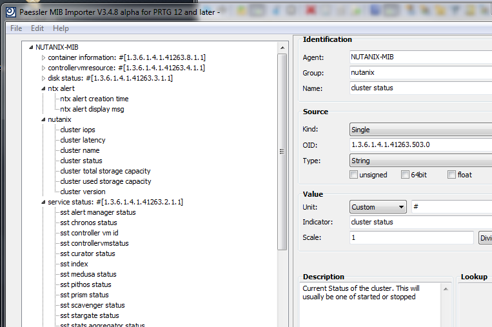Select sst stargate status
Image resolution: width=492 pixels, height=327 pixels.
point(90,315)
